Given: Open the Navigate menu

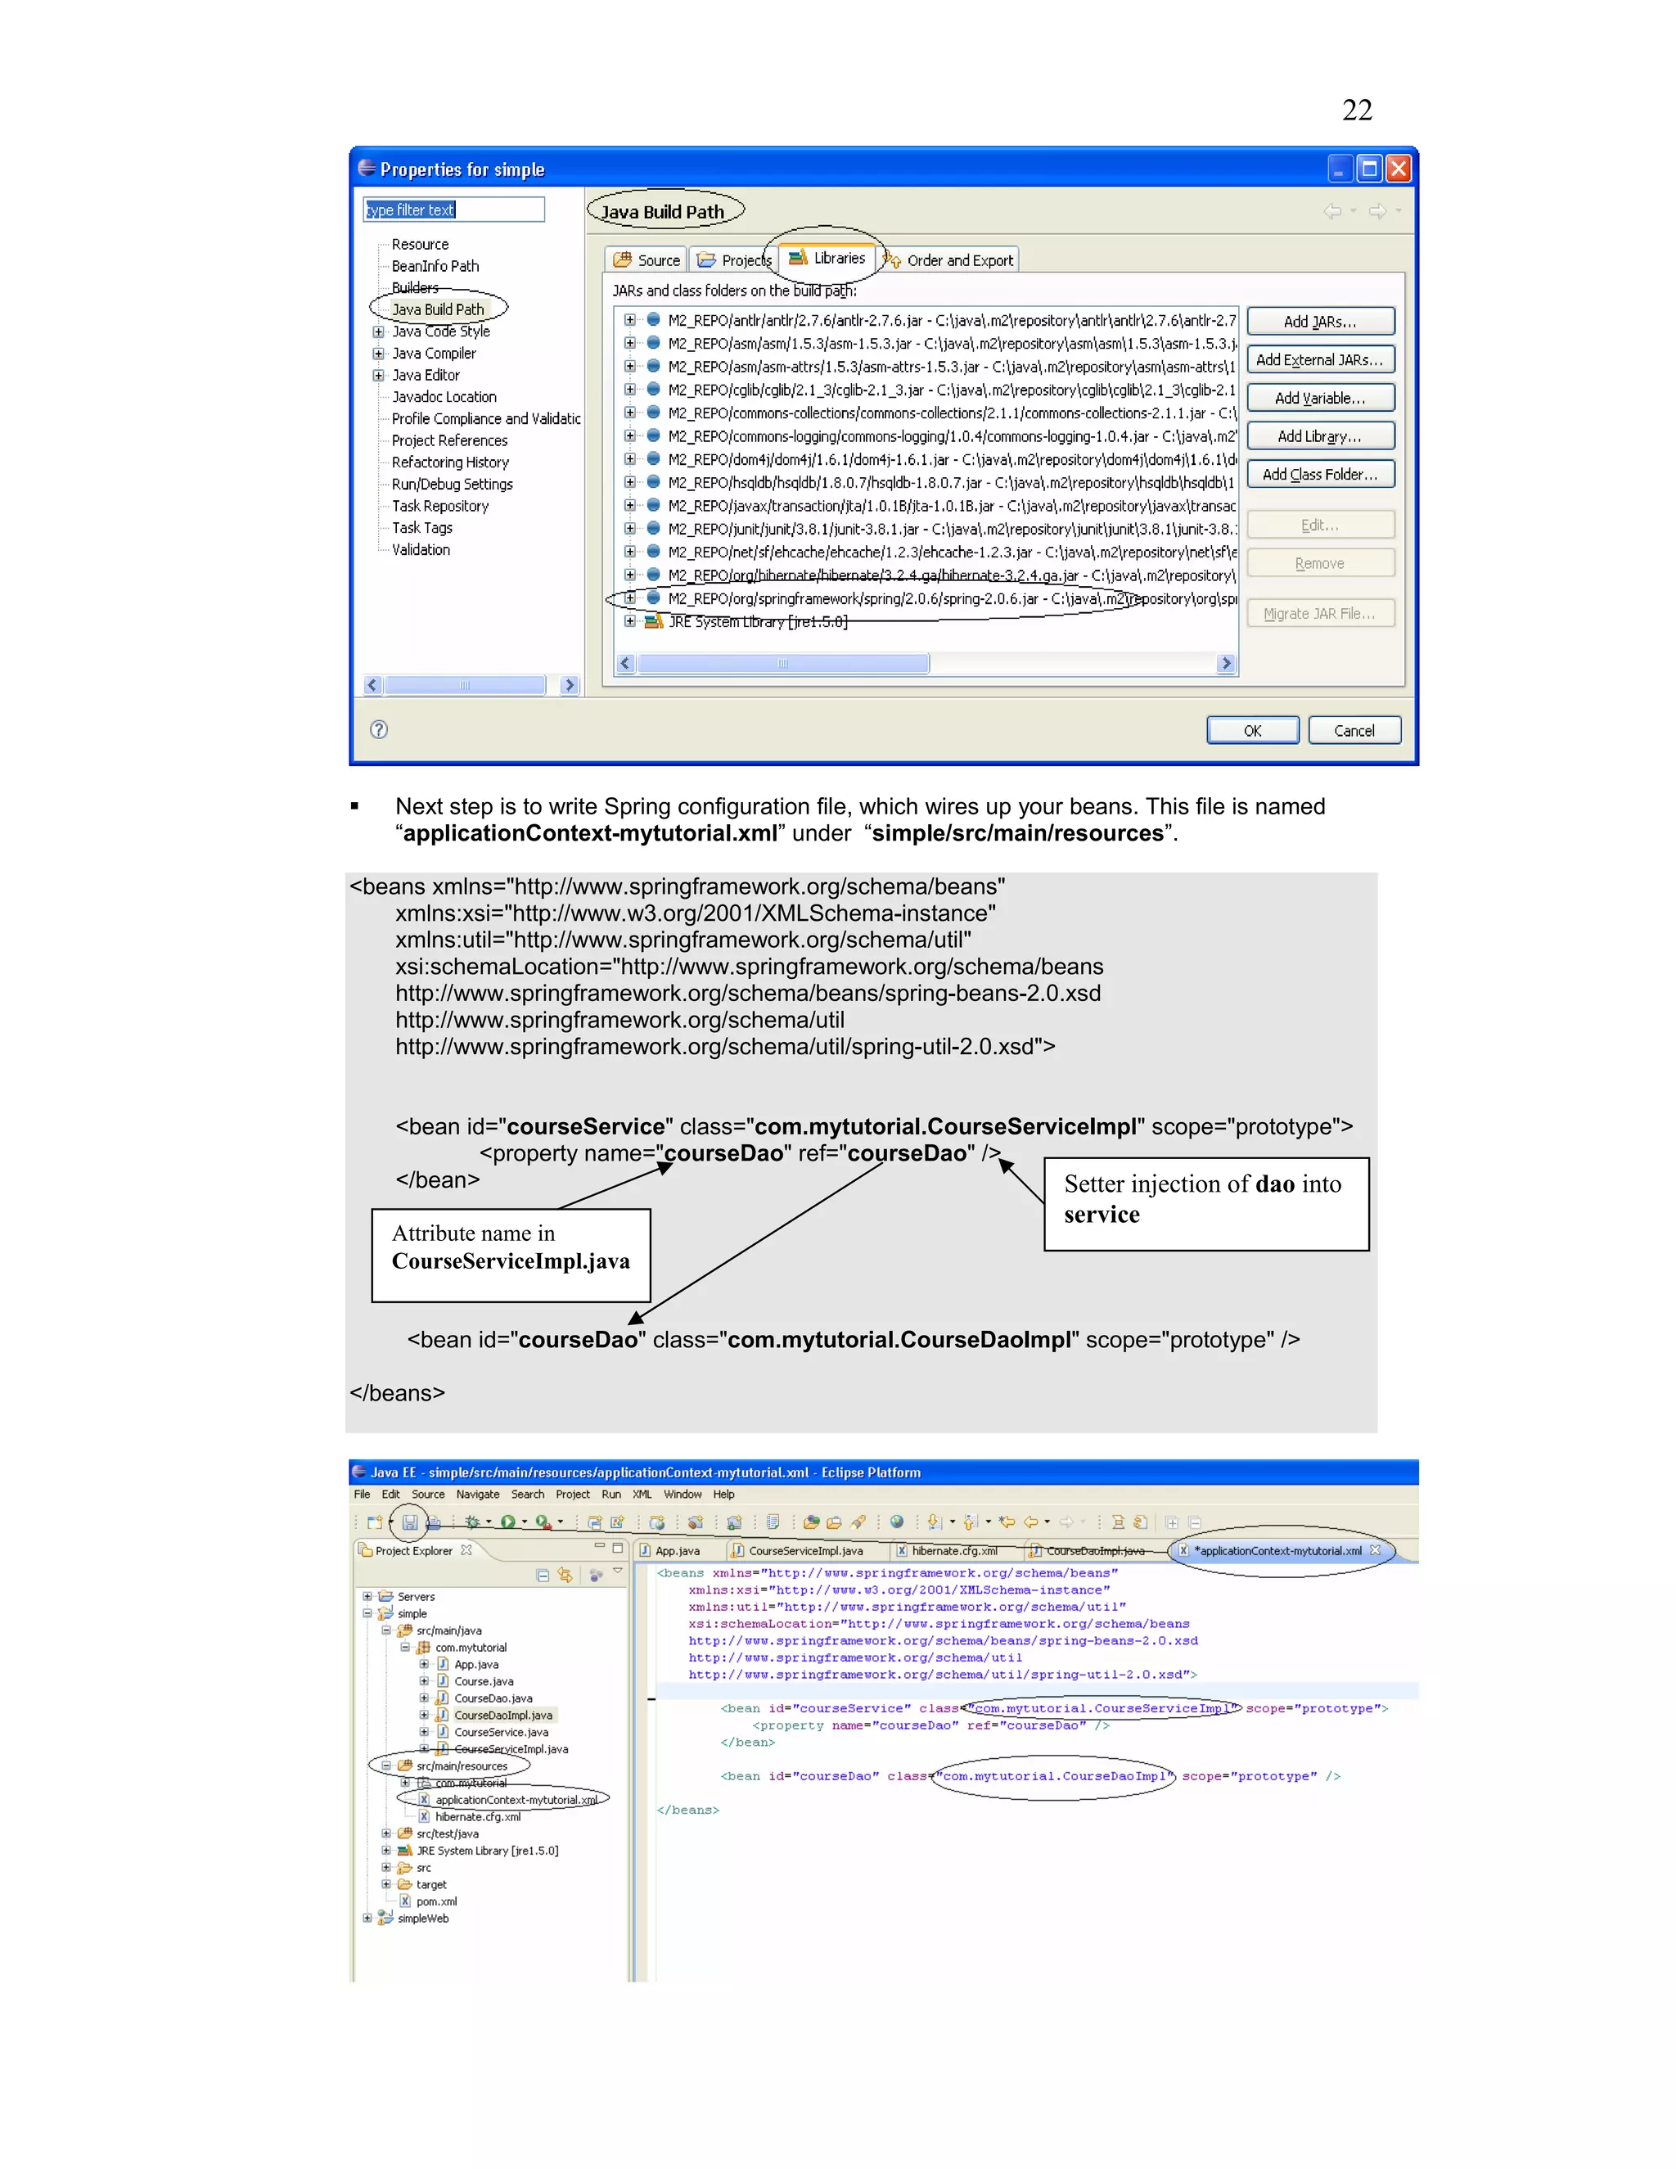Looking at the screenshot, I should (x=478, y=1495).
